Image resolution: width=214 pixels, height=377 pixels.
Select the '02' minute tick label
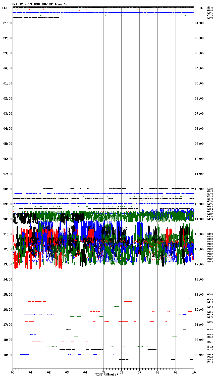[x=49, y=372]
